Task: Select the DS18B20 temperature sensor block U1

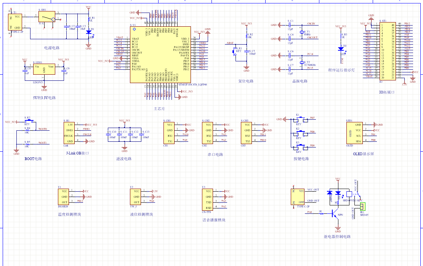Action: tap(64, 197)
